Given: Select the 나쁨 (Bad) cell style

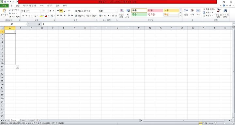Looking at the screenshot, I should tap(155, 11).
